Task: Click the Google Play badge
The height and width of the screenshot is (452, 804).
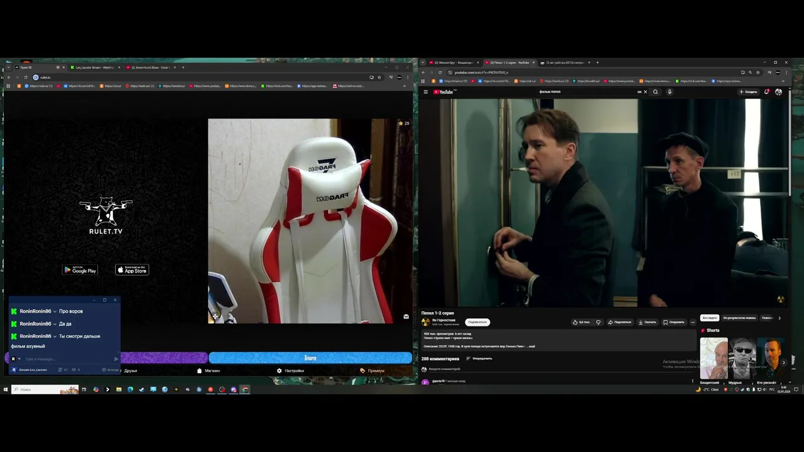Action: coord(80,270)
